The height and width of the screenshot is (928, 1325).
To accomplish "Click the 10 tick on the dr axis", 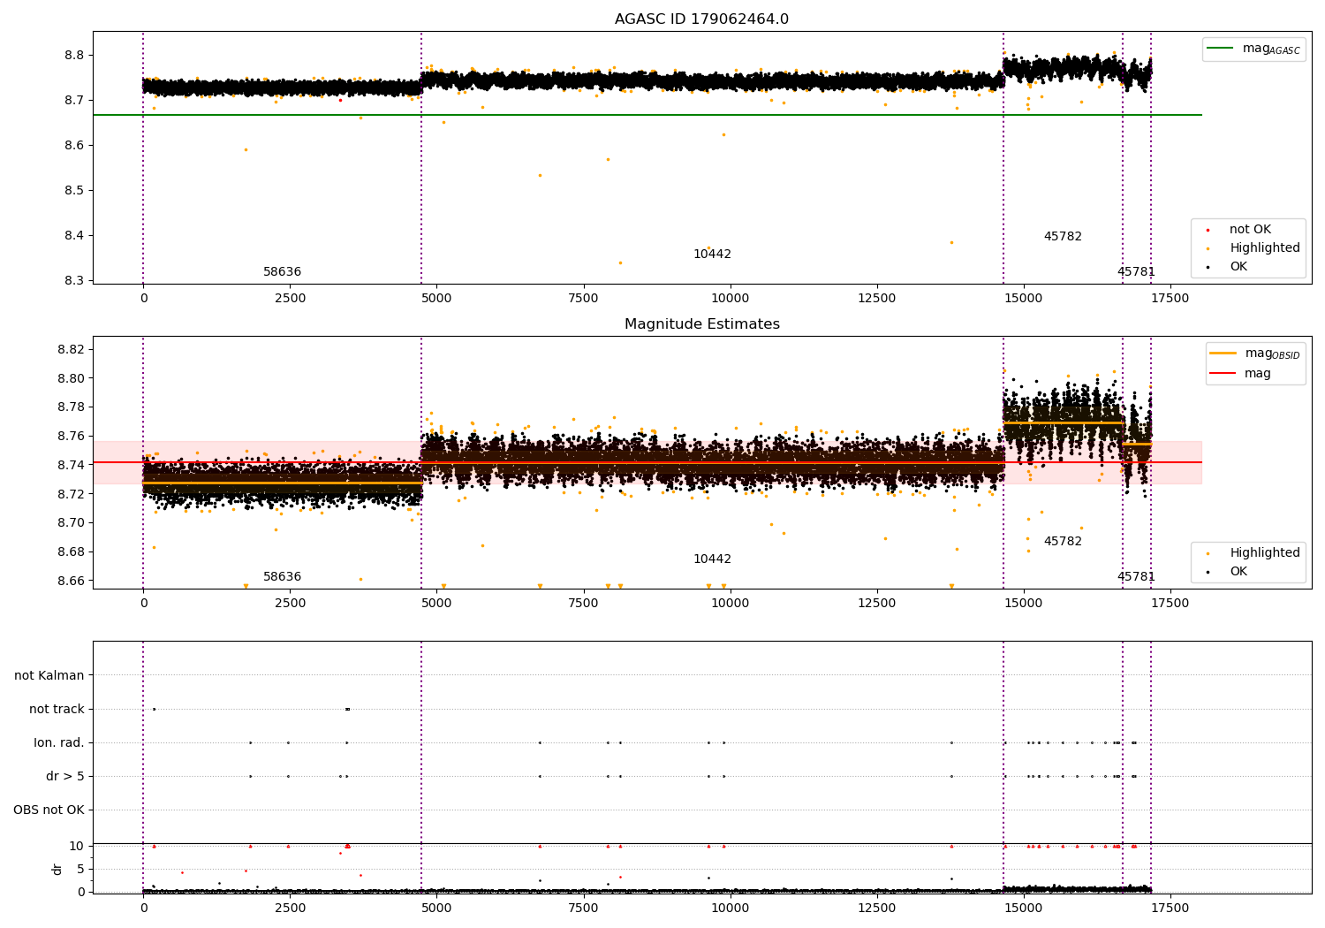I will [76, 846].
